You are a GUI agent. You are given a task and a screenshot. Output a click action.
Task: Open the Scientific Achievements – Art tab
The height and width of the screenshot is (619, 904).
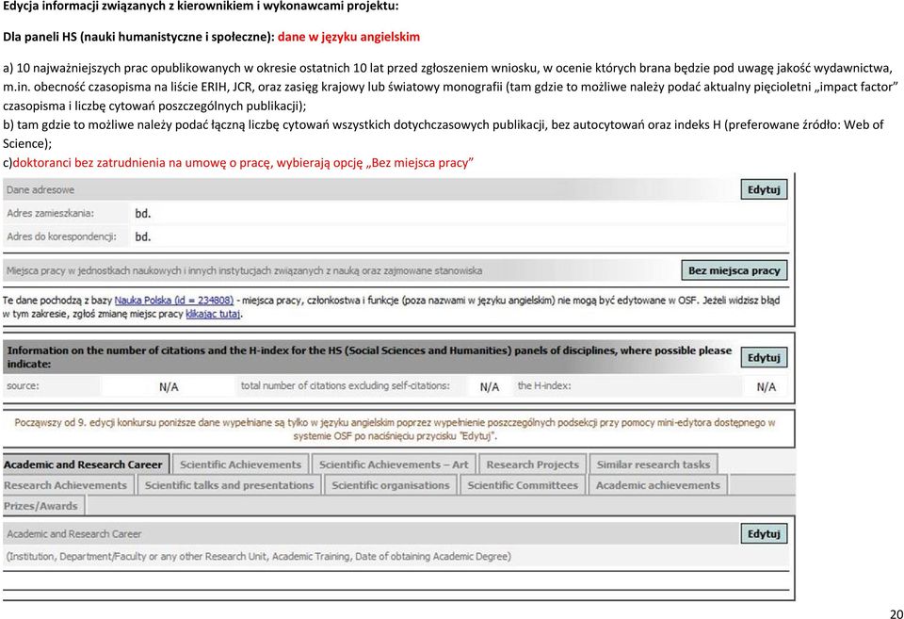pyautogui.click(x=394, y=464)
